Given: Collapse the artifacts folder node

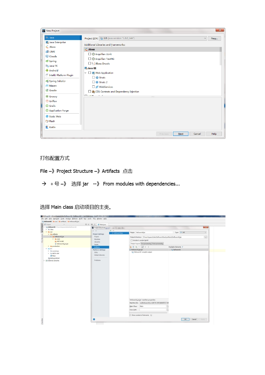Looking at the screenshot, I should [x=49, y=234].
